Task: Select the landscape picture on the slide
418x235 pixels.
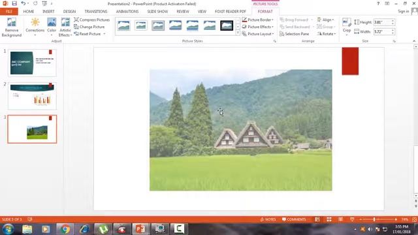Action: (241, 130)
